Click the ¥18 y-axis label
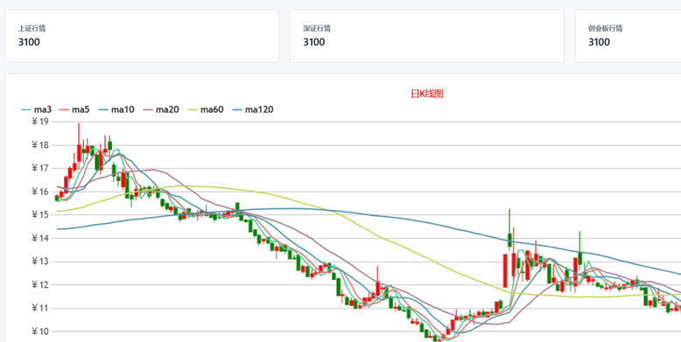Screen dimensions: 681x342 coord(41,145)
